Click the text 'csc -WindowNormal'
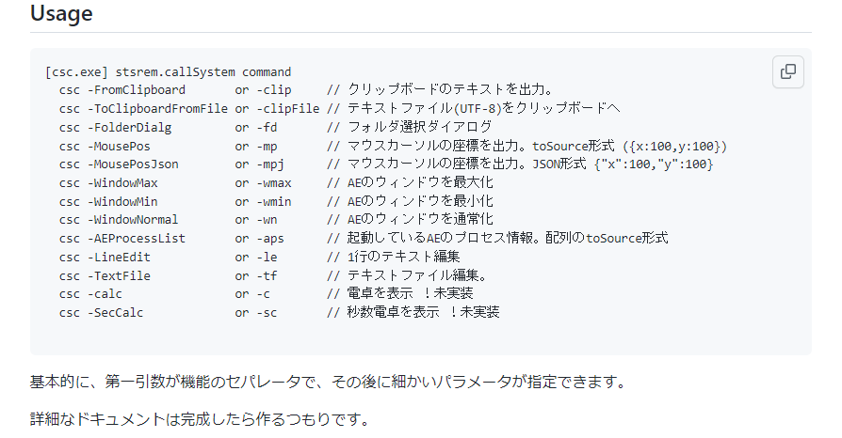The image size is (842, 438). pos(119,220)
